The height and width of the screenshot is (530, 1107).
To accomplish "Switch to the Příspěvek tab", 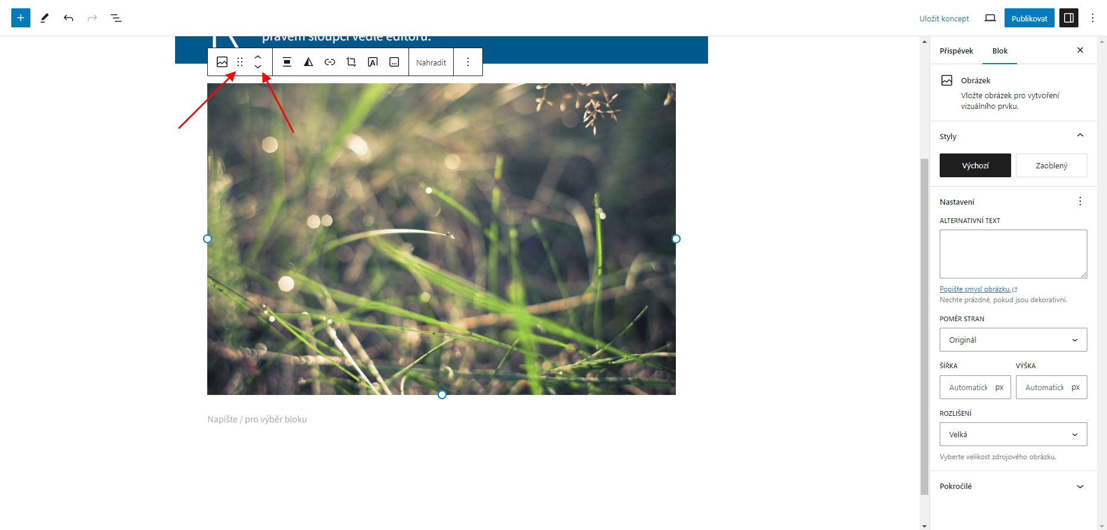I will point(956,51).
